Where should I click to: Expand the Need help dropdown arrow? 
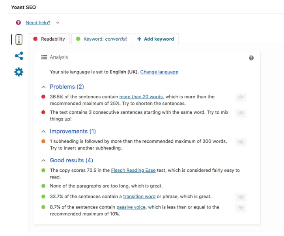(58, 23)
